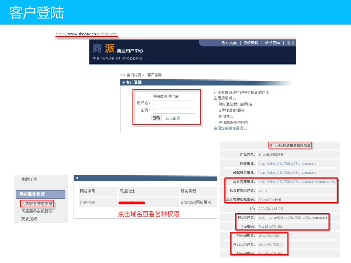Viewport: 351px width, 263px height.
Task: Click the Ftp用户名 webmaster value
Action: click(x=292, y=218)
